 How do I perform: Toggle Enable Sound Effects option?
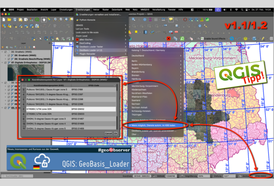(199, 38)
